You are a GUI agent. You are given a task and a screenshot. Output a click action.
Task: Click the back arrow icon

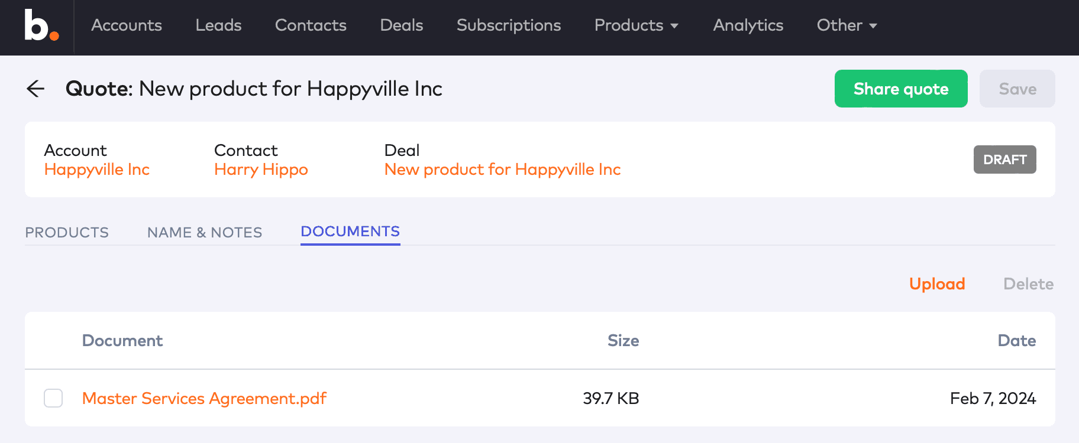(x=36, y=89)
